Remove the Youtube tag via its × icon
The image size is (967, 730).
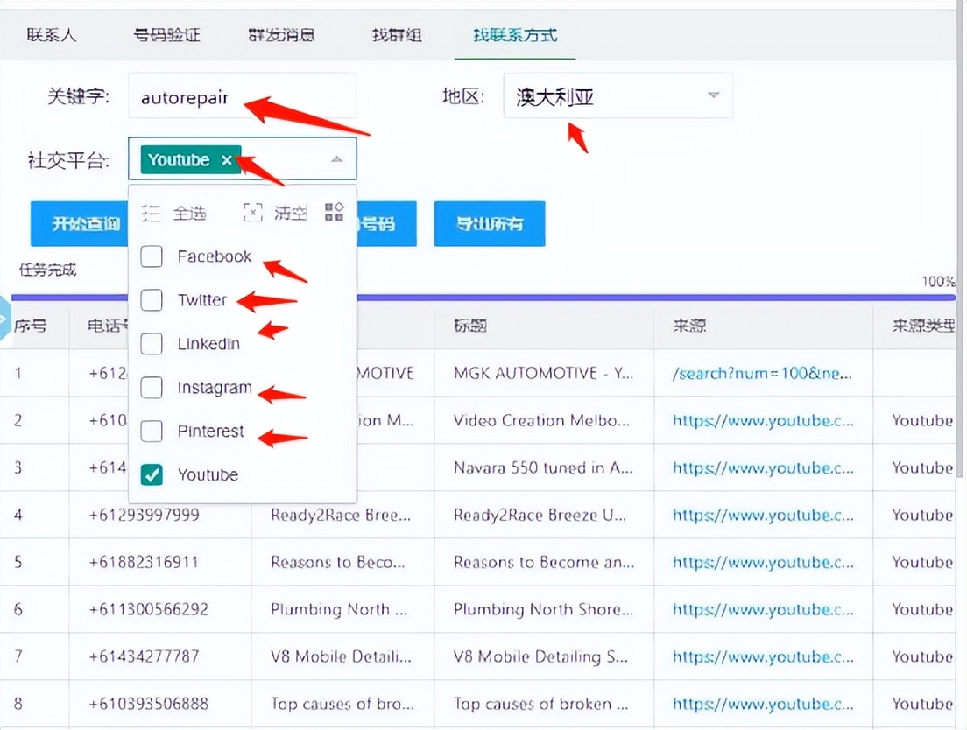pos(227,159)
